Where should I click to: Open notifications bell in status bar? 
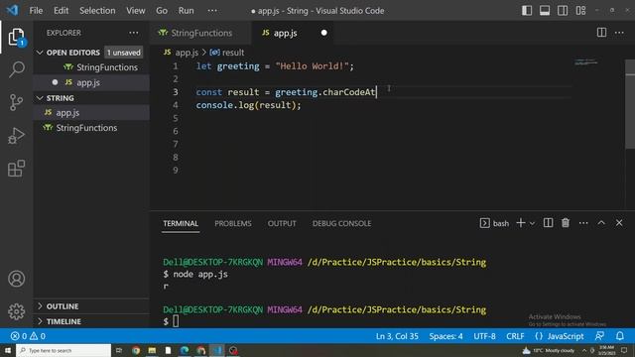619,336
